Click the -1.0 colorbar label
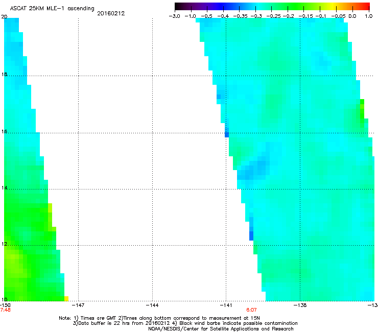This screenshot has height=332, width=378. [x=190, y=16]
